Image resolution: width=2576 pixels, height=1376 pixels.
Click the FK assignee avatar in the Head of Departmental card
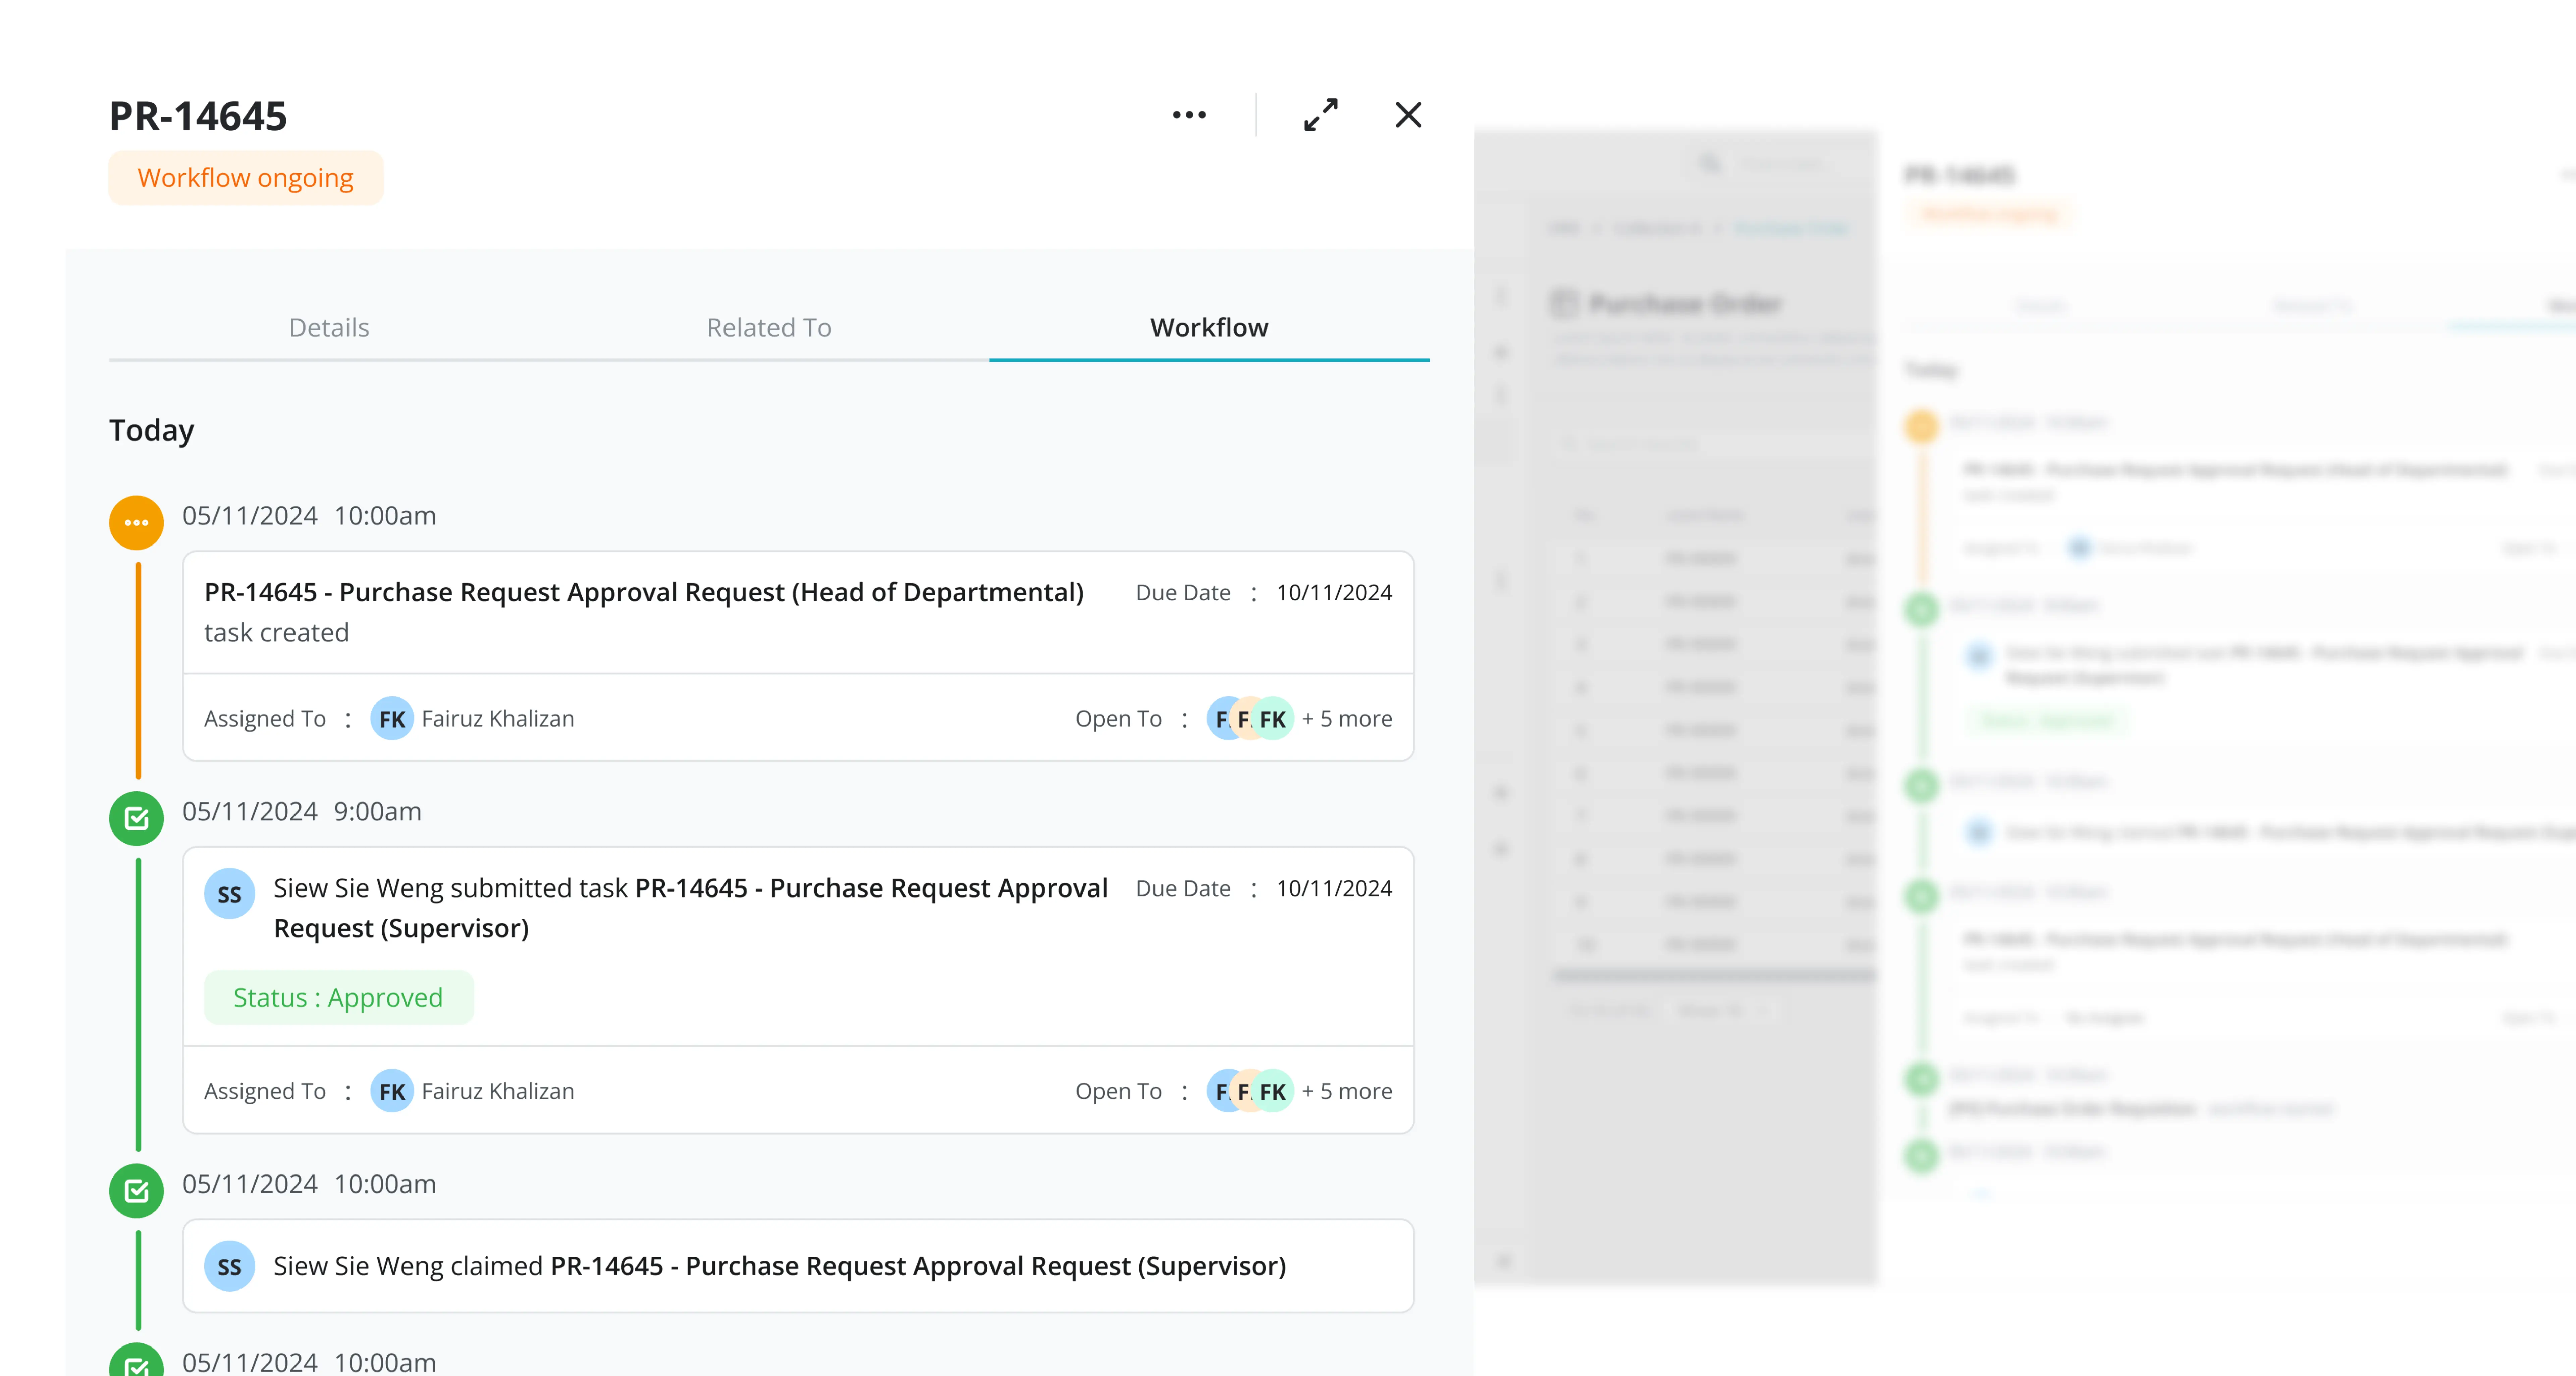point(392,719)
